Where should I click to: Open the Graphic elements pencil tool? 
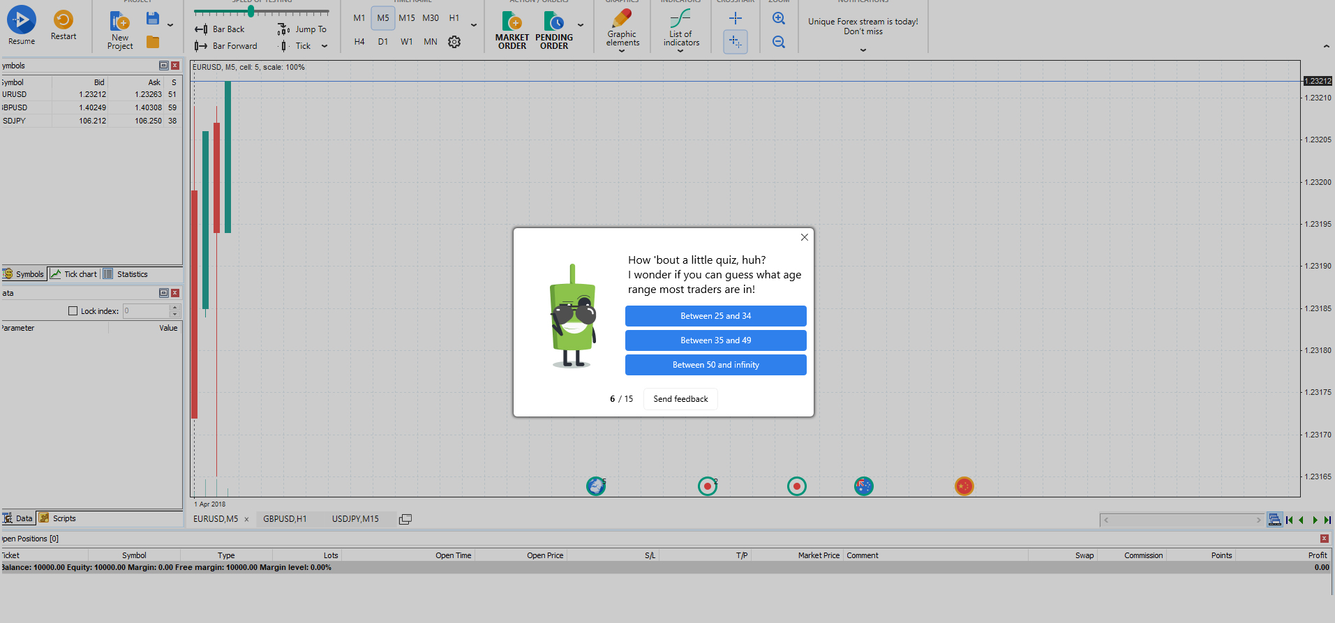(622, 19)
